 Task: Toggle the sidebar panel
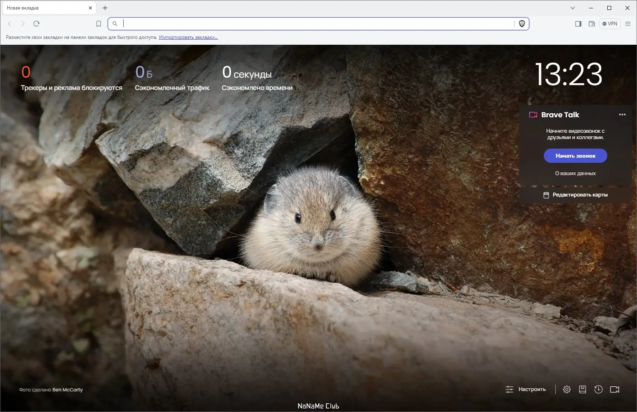[x=578, y=24]
